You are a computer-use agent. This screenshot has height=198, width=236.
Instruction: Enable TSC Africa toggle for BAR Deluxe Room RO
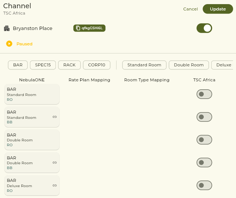pyautogui.click(x=204, y=185)
